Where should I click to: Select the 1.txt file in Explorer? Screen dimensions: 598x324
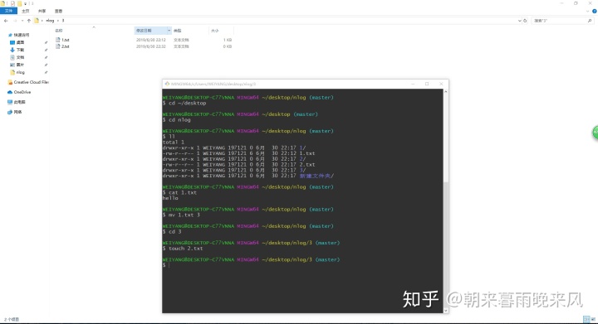(66, 40)
